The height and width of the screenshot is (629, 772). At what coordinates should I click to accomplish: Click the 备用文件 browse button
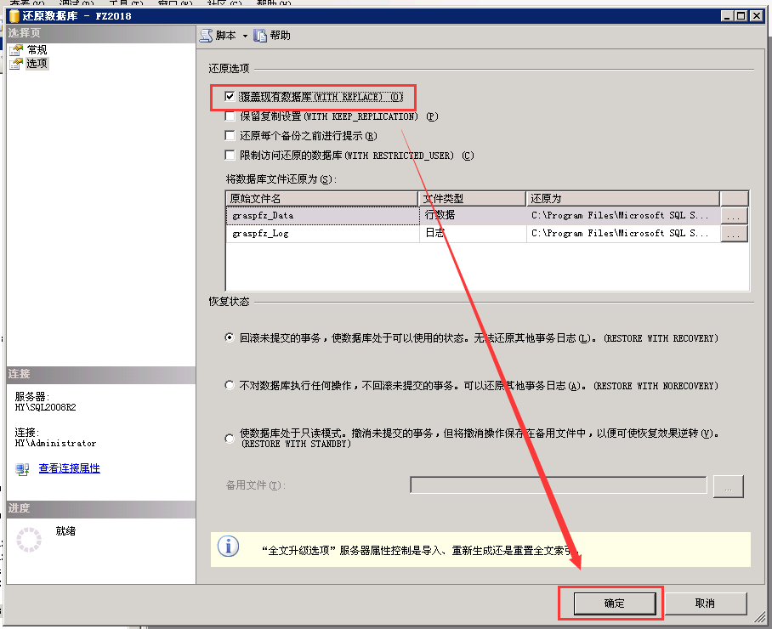[728, 486]
